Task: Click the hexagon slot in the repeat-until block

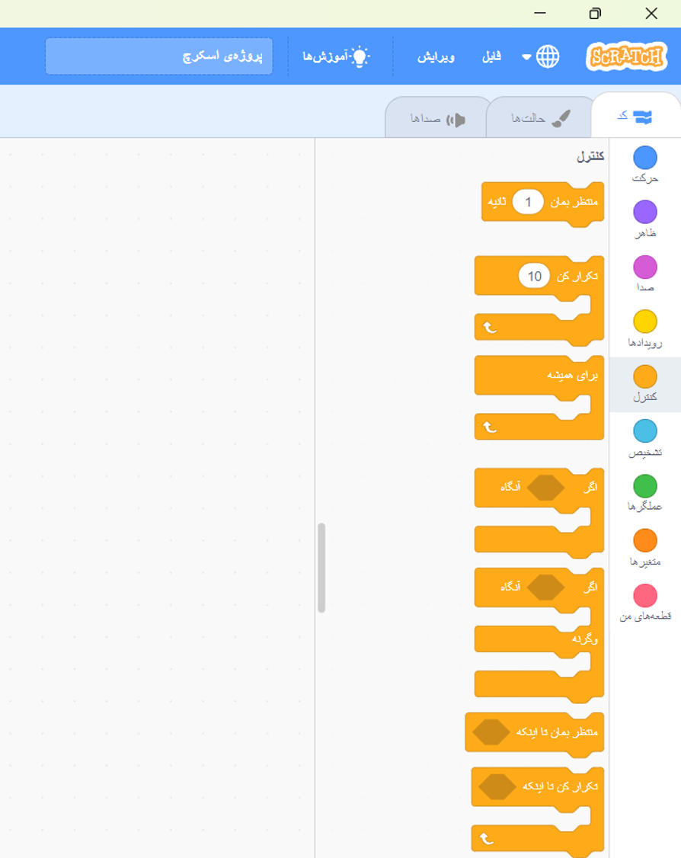Action: click(x=497, y=787)
